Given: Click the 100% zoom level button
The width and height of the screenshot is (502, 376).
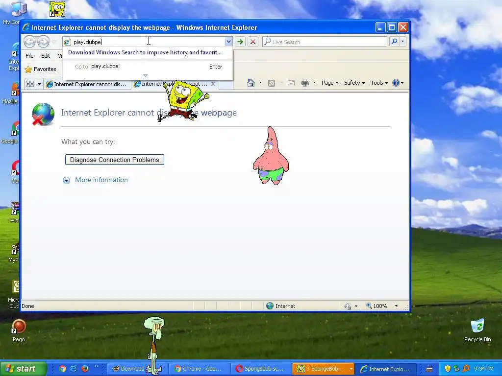Looking at the screenshot, I should tap(377, 306).
